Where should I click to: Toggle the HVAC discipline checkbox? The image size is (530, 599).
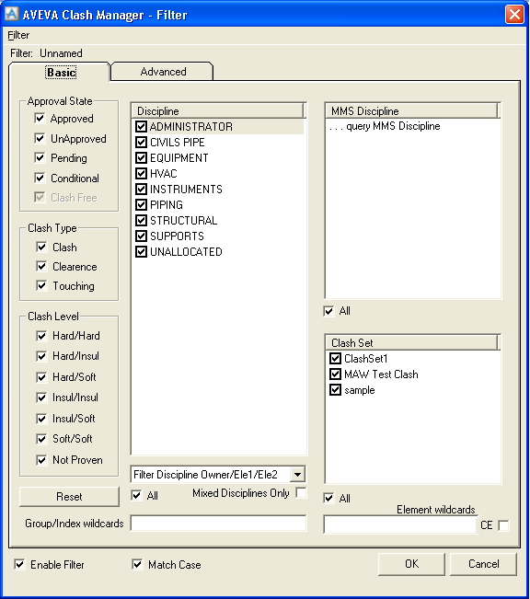tap(141, 173)
